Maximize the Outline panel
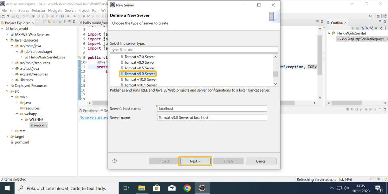Viewport: 388px width, 194px height. pos(385,21)
